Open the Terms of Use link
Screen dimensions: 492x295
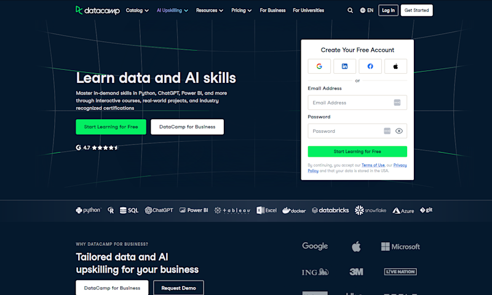[x=373, y=165]
